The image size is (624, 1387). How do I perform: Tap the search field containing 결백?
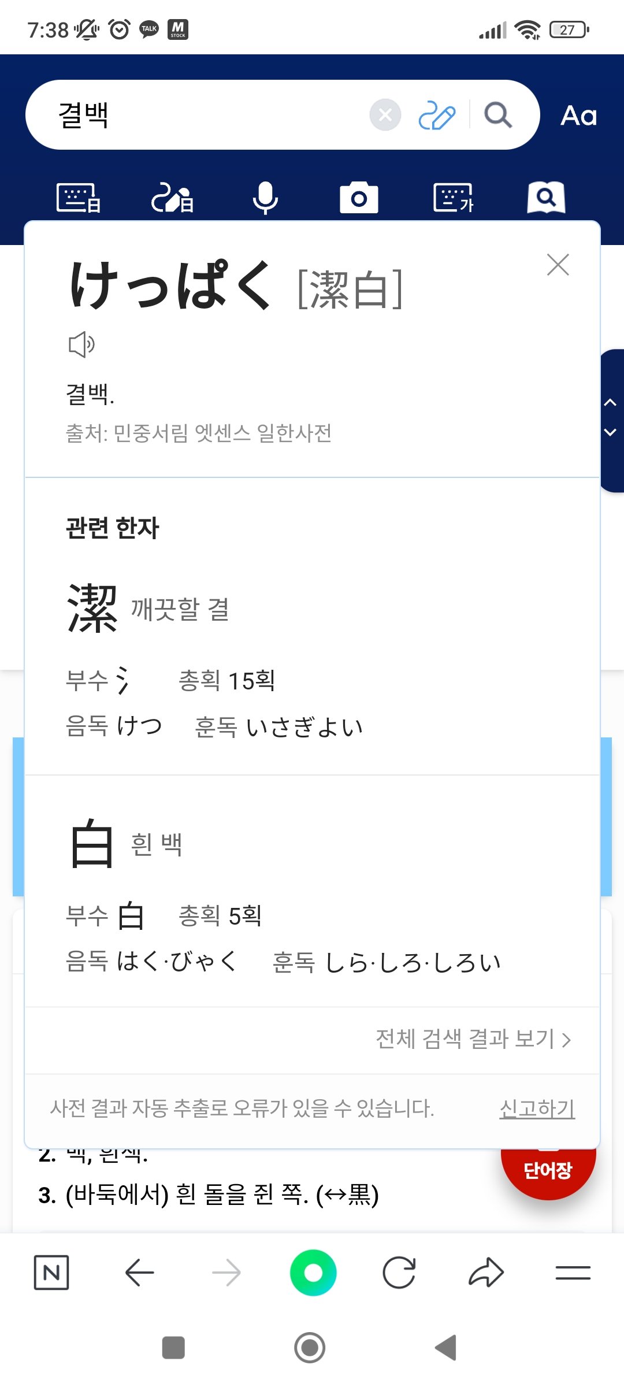[208, 115]
